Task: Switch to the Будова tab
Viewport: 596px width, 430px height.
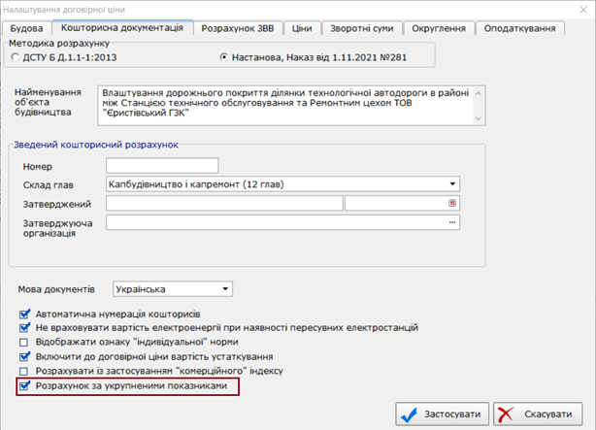Action: pyautogui.click(x=26, y=28)
